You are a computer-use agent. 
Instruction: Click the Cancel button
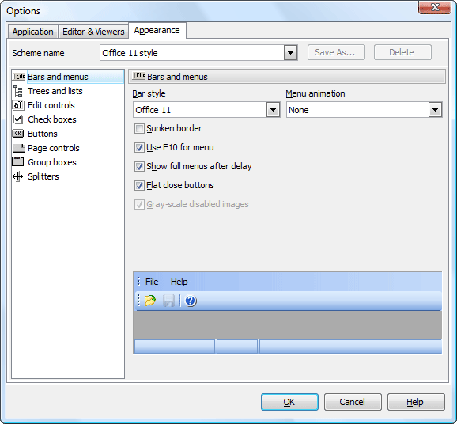(353, 402)
